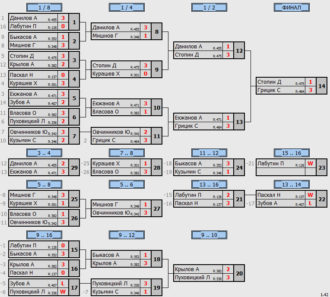
Task: Open match number 4 box
Action: [74, 79]
